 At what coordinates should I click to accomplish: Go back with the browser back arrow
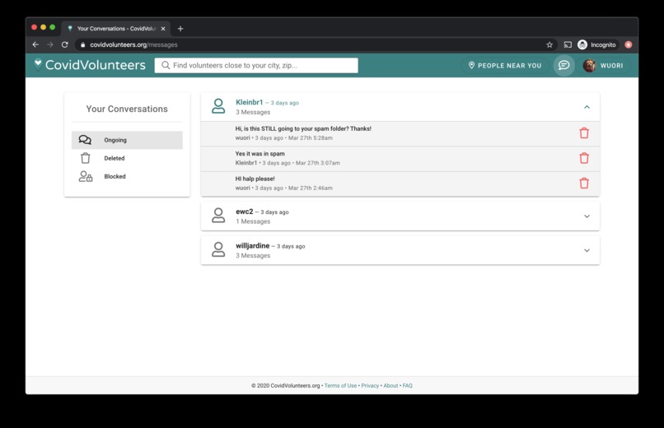pos(35,44)
